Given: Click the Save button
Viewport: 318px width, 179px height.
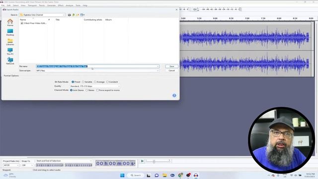Looking at the screenshot, I should tap(172, 66).
